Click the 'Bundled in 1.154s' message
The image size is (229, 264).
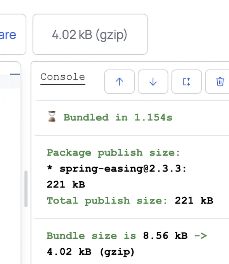tap(118, 117)
